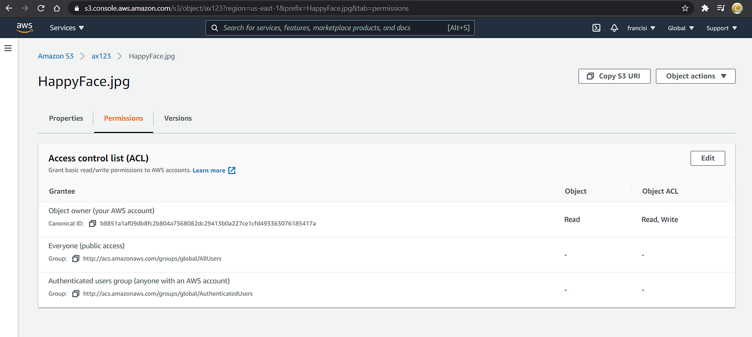The image size is (752, 337).
Task: Copy the object owner's Canonical ID
Action: pyautogui.click(x=92, y=223)
